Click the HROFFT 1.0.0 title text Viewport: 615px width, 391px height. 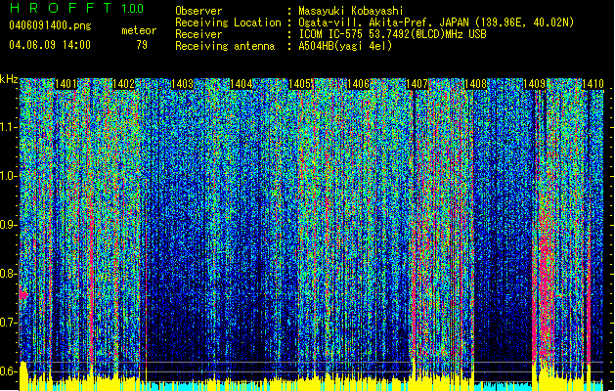coord(77,8)
